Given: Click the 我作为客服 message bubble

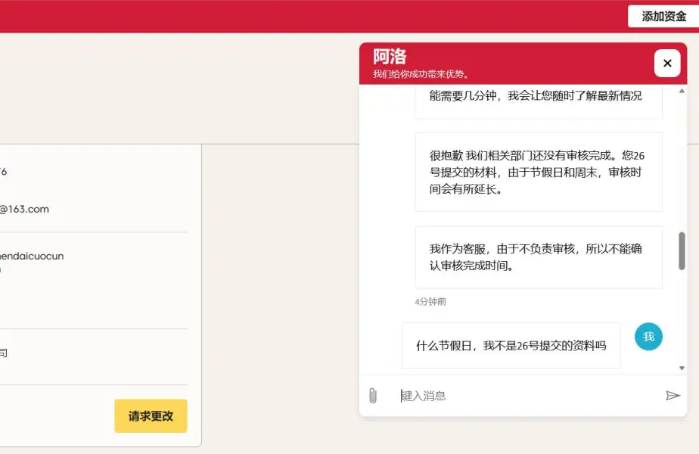Looking at the screenshot, I should [538, 257].
